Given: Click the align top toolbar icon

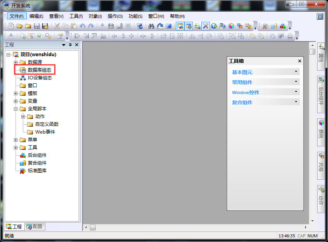Looking at the screenshot, I should 94,36.
